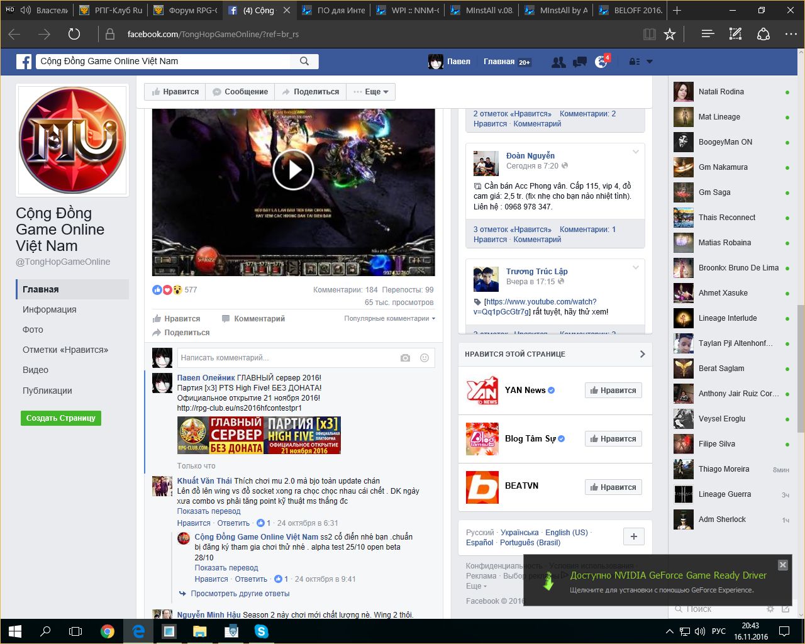Screen dimensions: 805x644
Task: Click the camera icon in comment box
Action: point(405,358)
